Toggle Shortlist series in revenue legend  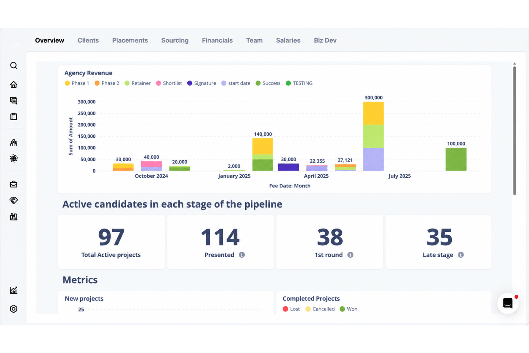(169, 83)
